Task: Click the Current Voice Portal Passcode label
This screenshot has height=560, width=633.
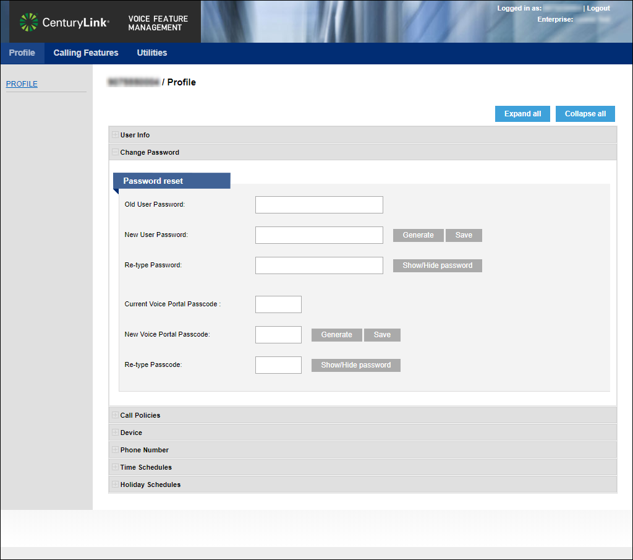Action: coord(172,304)
